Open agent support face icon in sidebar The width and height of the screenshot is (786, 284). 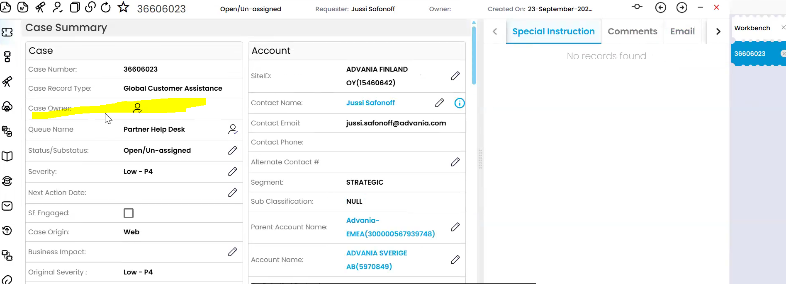tap(7, 181)
